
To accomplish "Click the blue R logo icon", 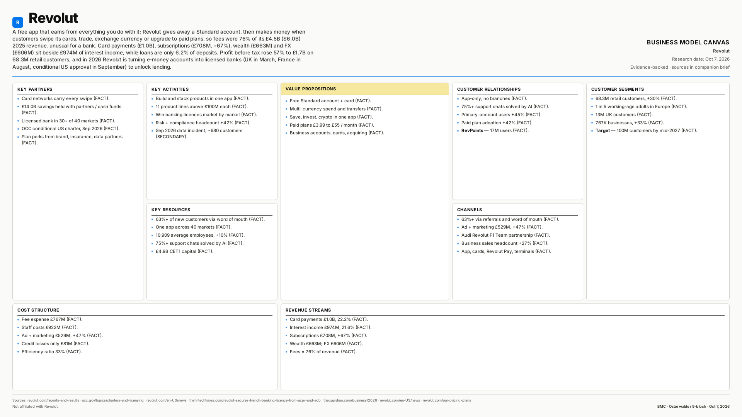I will [18, 22].
